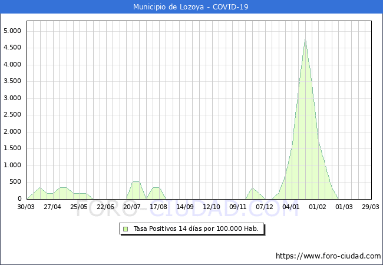Click x-axis date '30/03'

(26, 207)
